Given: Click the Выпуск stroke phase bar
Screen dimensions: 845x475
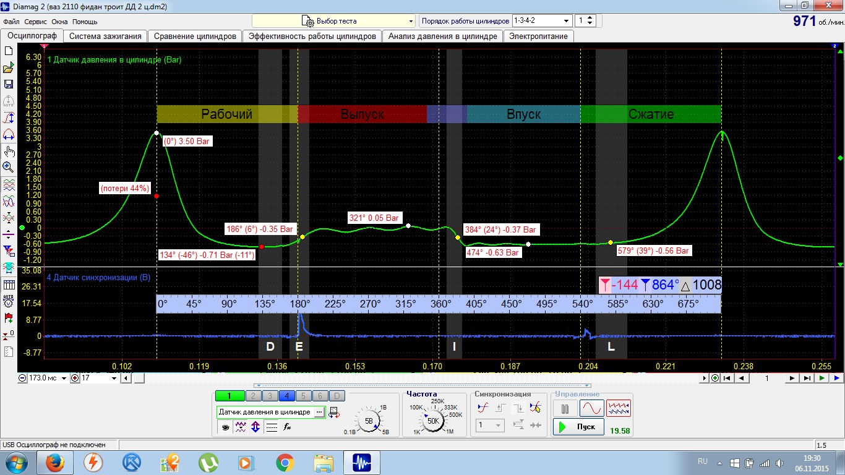Looking at the screenshot, I should [x=362, y=114].
